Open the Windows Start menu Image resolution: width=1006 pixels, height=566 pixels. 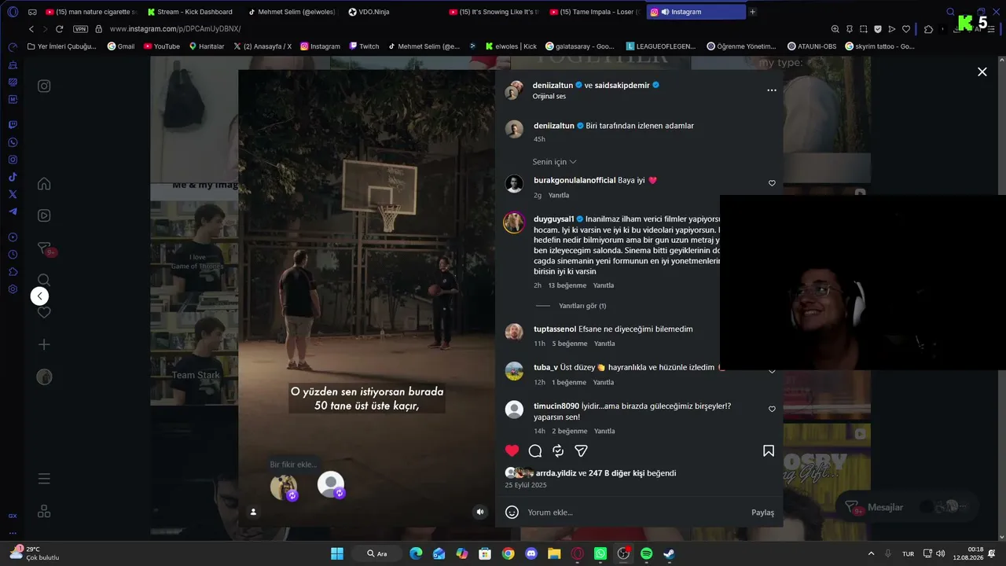pos(337,553)
